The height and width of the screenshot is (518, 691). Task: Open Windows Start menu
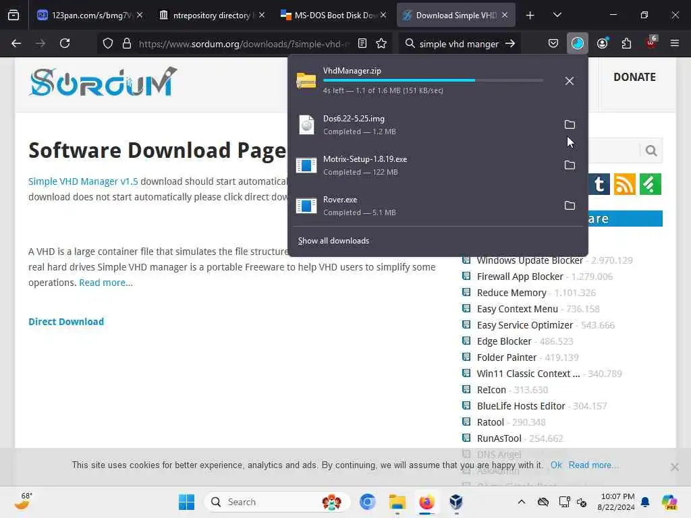click(186, 502)
